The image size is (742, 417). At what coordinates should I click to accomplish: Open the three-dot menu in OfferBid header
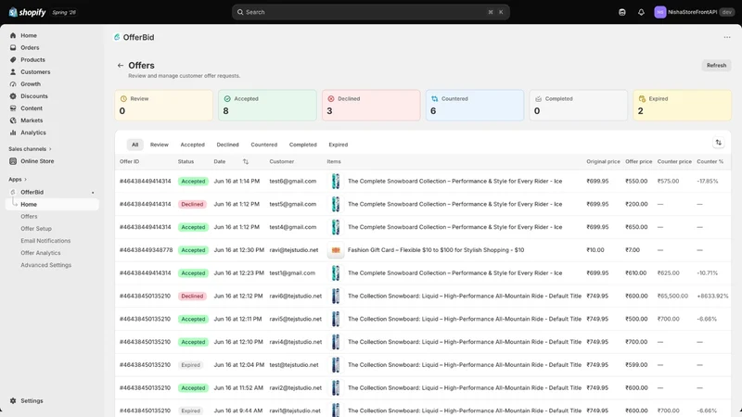[727, 37]
